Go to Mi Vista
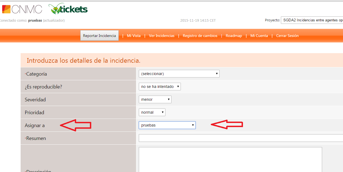Viewport: 343px width, 172px height. pos(134,36)
